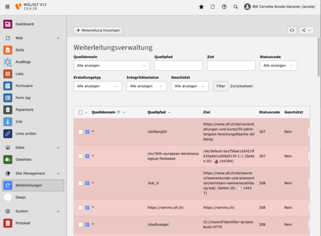Click Weiterleitung hinzufügen button
This screenshot has width=321, height=236.
pyautogui.click(x=98, y=30)
